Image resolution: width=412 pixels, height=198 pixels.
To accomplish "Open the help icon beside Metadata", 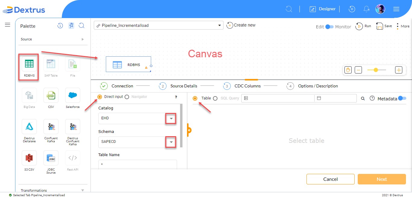I will point(372,98).
